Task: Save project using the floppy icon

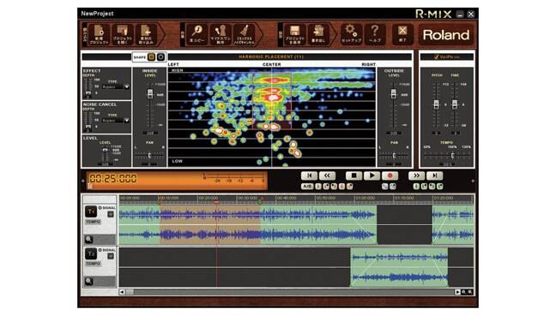Action: (294, 35)
